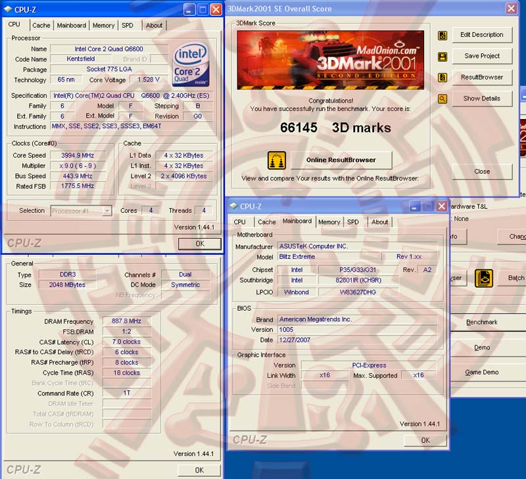Click the Intel Core 2 Quad logo

191,64
